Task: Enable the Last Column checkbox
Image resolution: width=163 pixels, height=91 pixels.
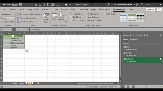Action: coord(87,17)
